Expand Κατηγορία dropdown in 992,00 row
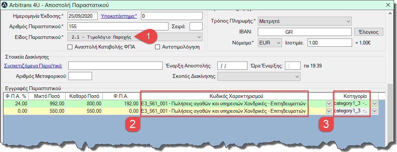This screenshot has width=397, height=152. click(374, 103)
